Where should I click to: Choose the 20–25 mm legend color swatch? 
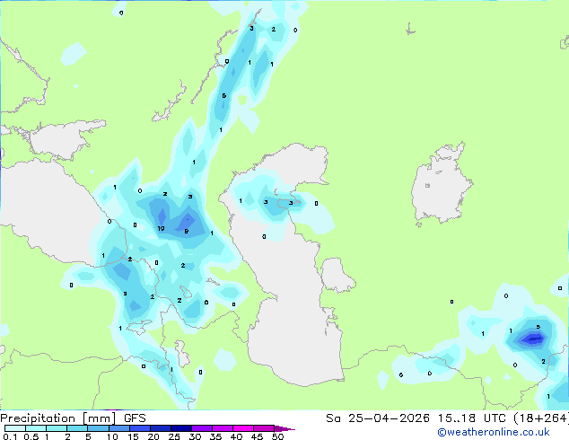pos(160,428)
